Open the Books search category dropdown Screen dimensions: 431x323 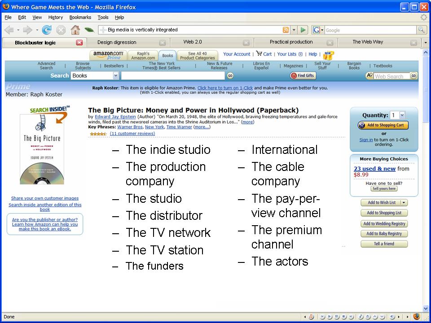(x=116, y=75)
